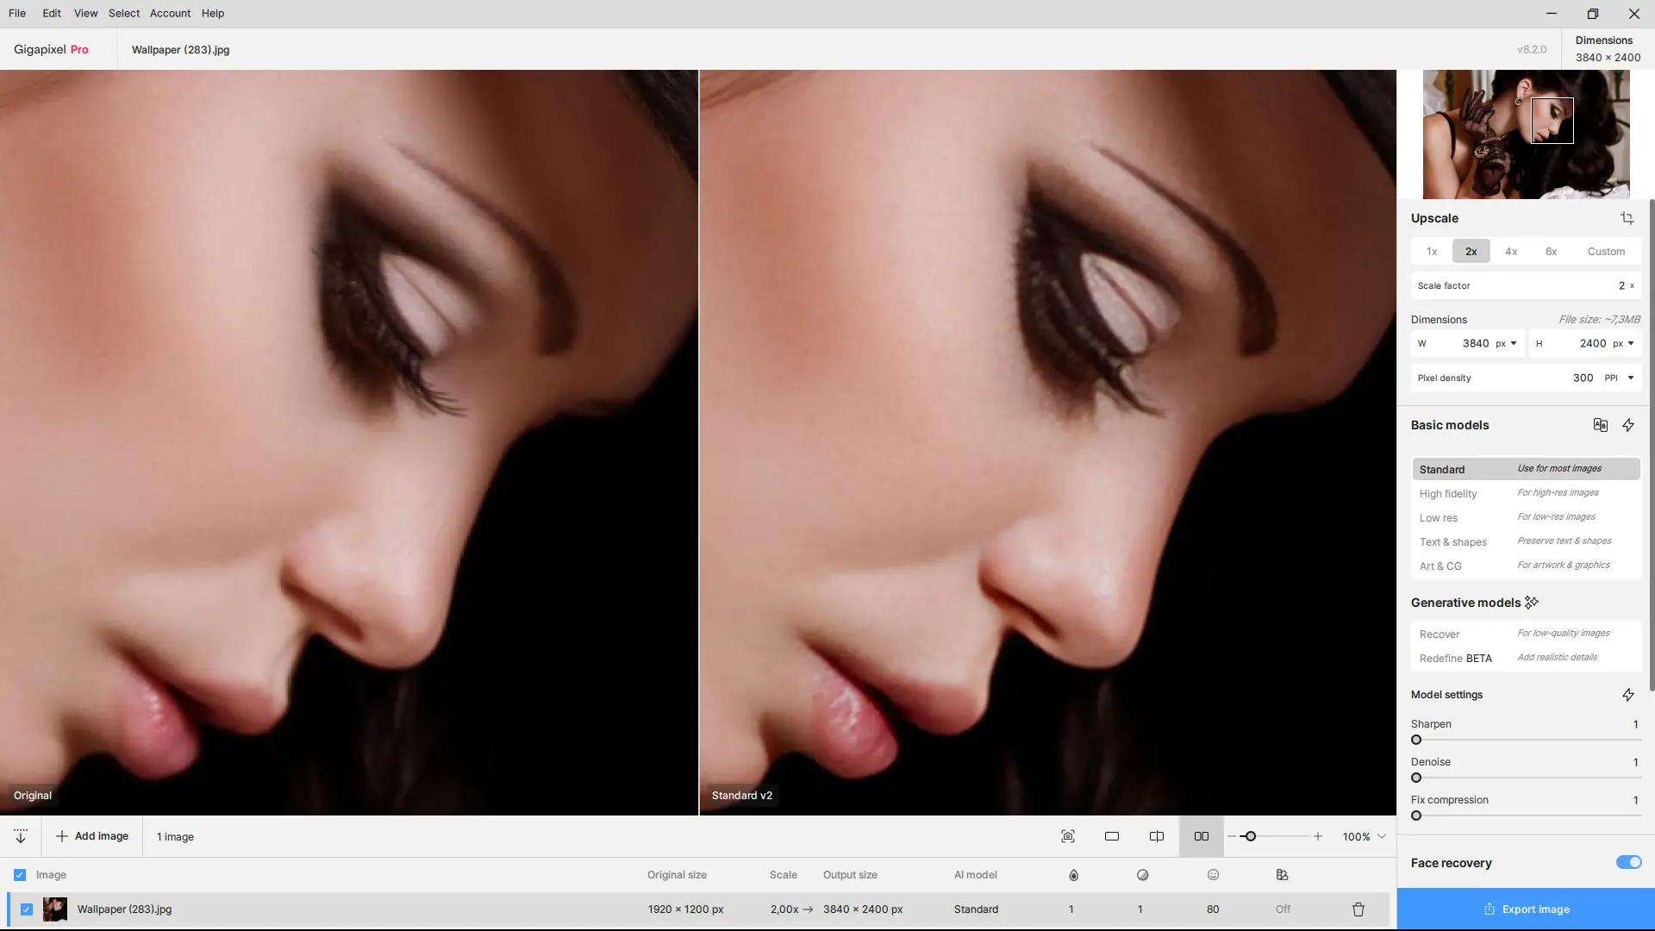The width and height of the screenshot is (1655, 931).
Task: Toggle the Face recovery switch off
Action: tap(1628, 863)
